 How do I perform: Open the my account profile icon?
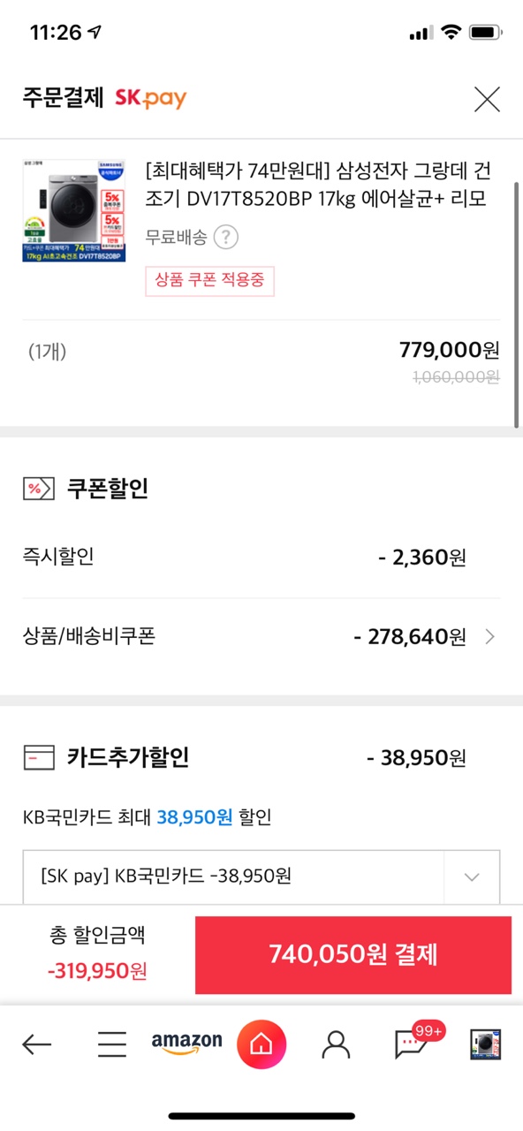(x=336, y=1045)
